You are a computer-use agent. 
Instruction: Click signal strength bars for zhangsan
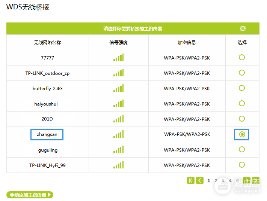119,134
